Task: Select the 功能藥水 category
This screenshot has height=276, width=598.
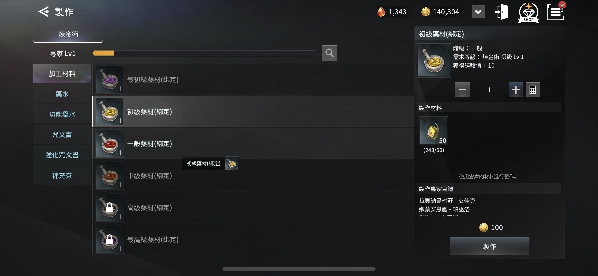Action: pos(62,114)
